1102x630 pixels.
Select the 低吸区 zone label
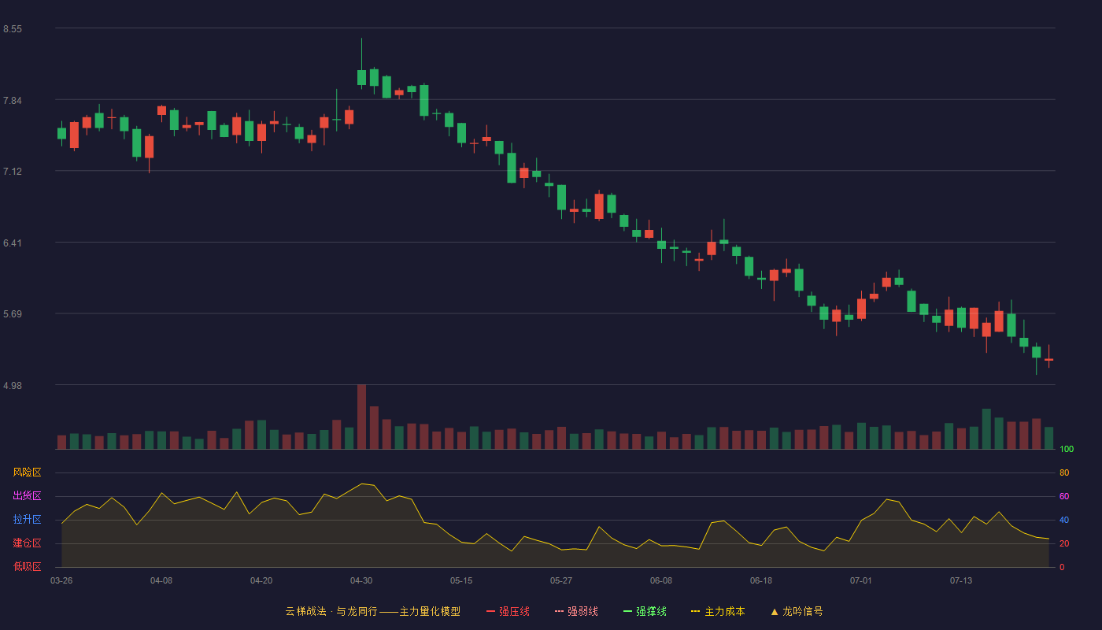click(x=27, y=566)
